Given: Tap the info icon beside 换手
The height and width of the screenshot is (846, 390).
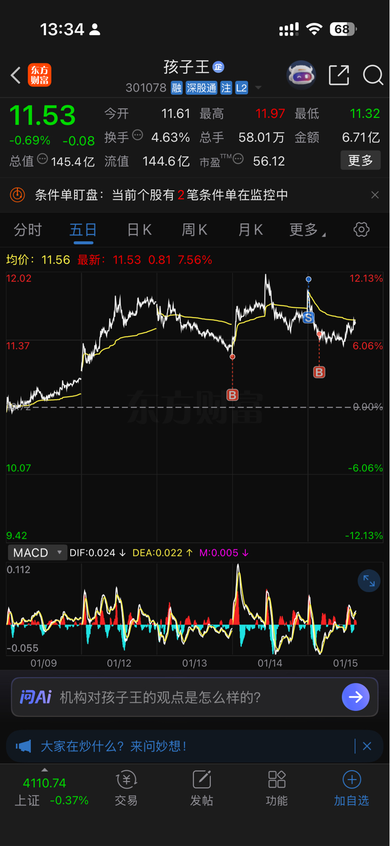Looking at the screenshot, I should 137,135.
